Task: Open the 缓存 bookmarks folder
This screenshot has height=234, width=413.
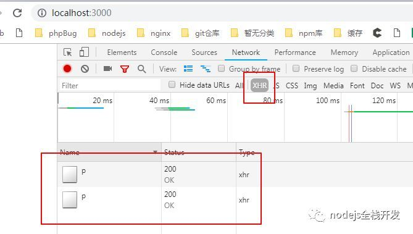Action: click(x=348, y=33)
